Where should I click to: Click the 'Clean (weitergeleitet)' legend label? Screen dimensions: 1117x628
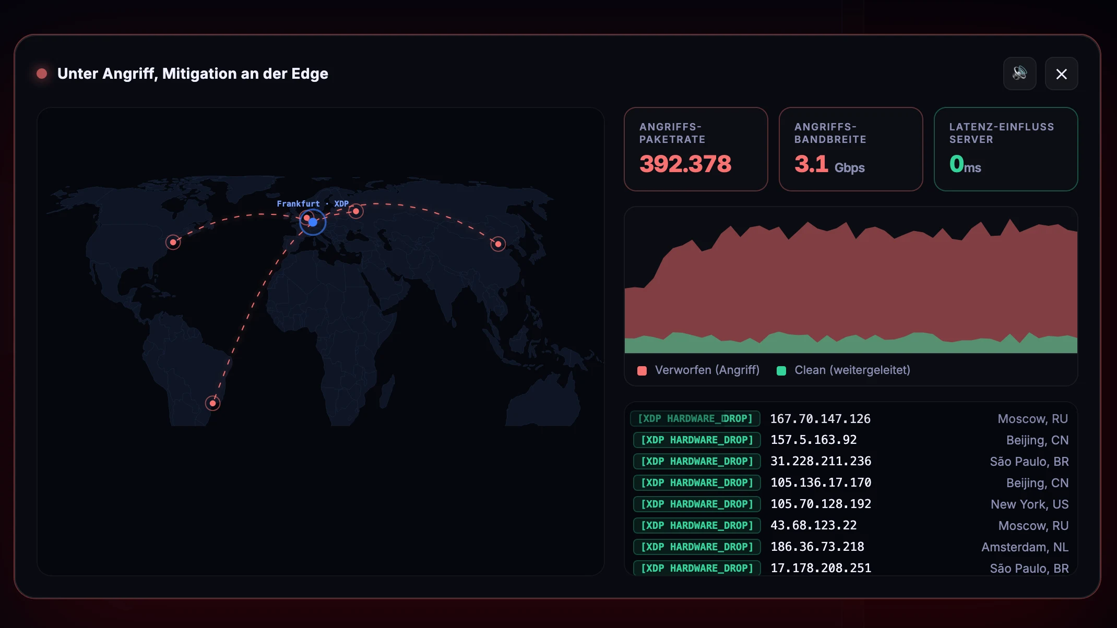(852, 370)
